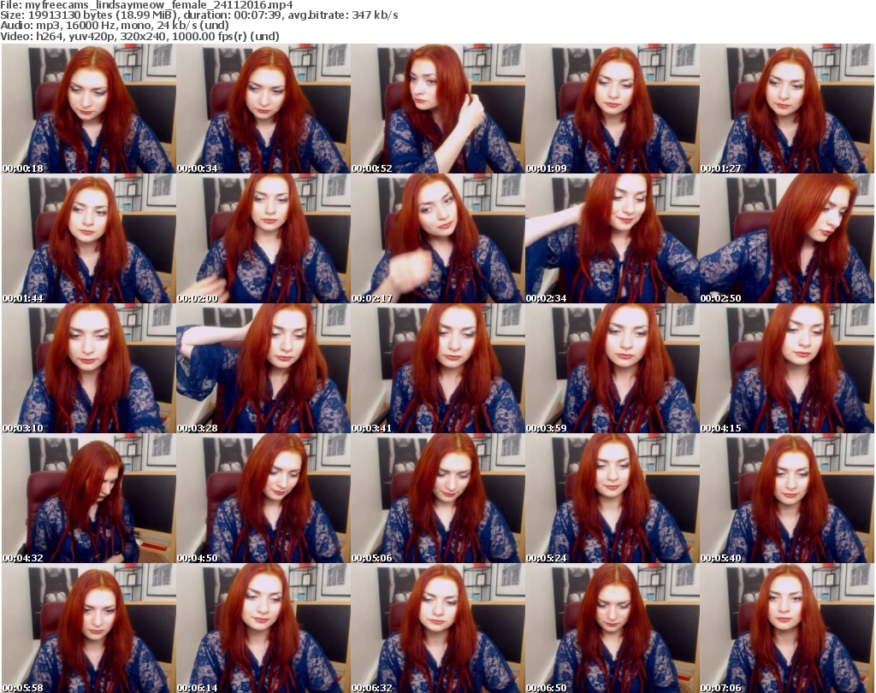Choose the thumbnail stamped 00:07:06
The width and height of the screenshot is (876, 693).
click(787, 628)
